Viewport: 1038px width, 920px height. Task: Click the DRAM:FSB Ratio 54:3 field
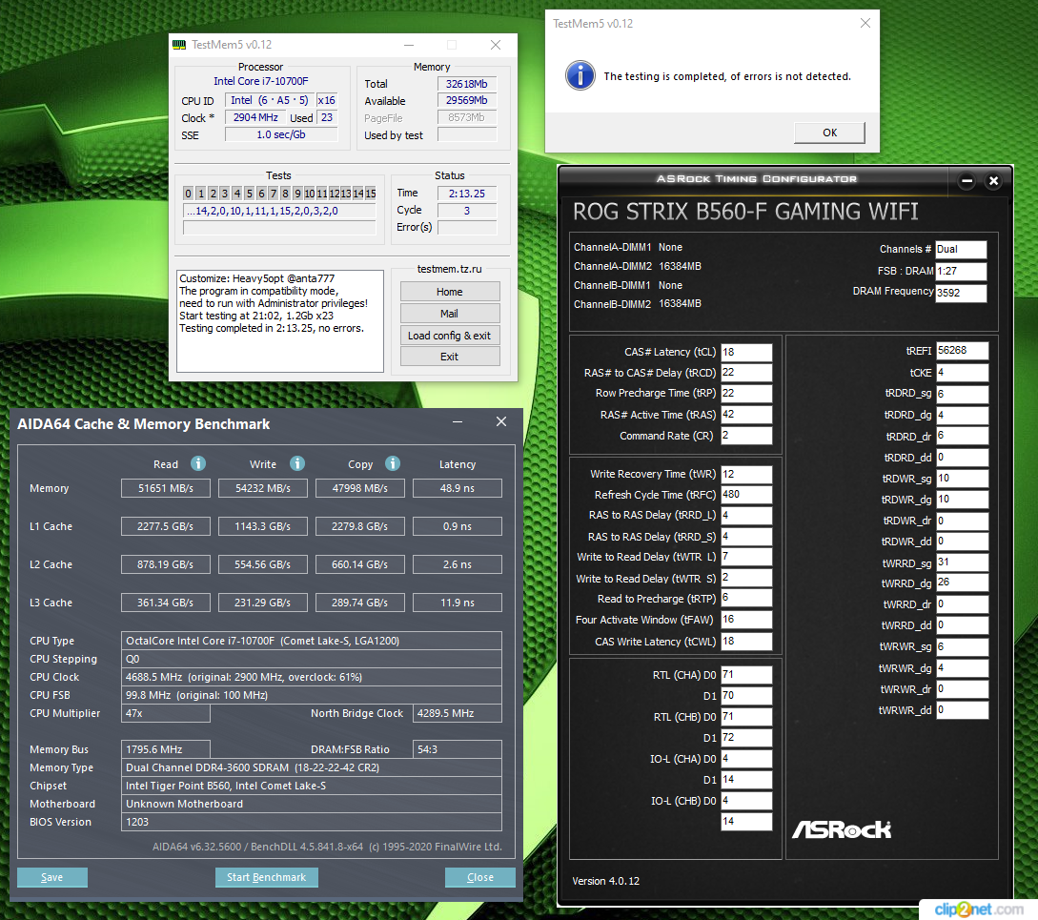(x=458, y=749)
